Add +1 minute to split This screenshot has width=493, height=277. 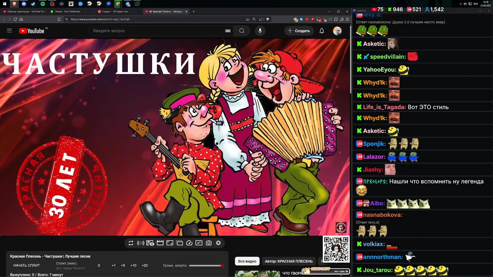[x=114, y=265]
